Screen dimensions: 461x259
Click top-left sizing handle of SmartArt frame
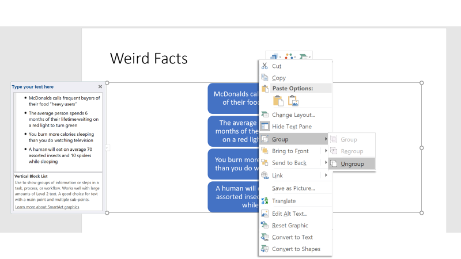107,83
